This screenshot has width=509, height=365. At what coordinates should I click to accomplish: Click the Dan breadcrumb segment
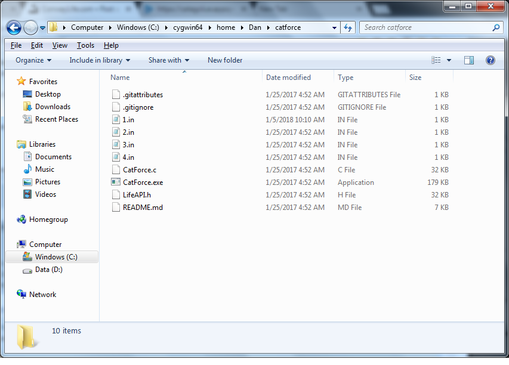255,27
